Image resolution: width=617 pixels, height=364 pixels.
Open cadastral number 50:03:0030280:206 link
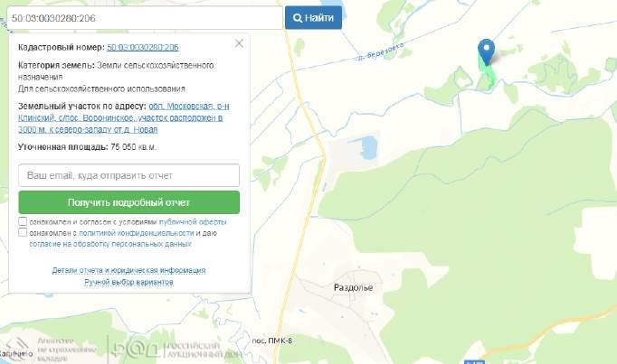[142, 46]
